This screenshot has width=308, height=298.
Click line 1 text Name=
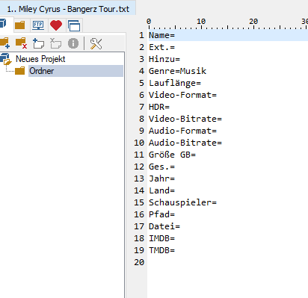161,35
